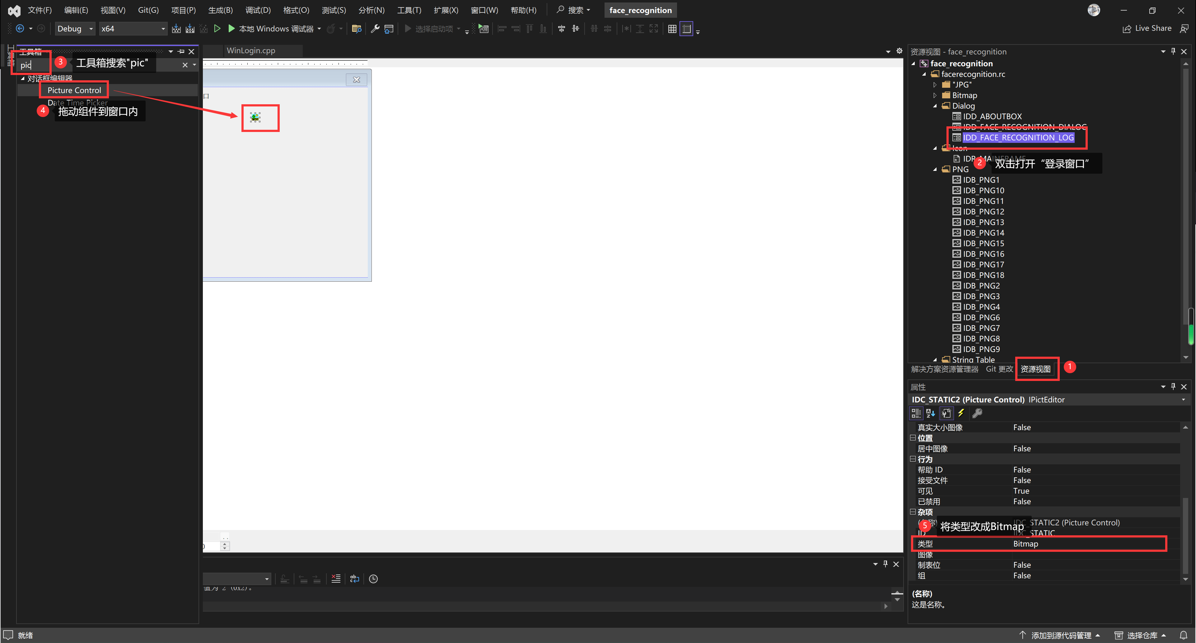This screenshot has height=643, width=1196.
Task: Click toolbox search input field
Action: (32, 65)
